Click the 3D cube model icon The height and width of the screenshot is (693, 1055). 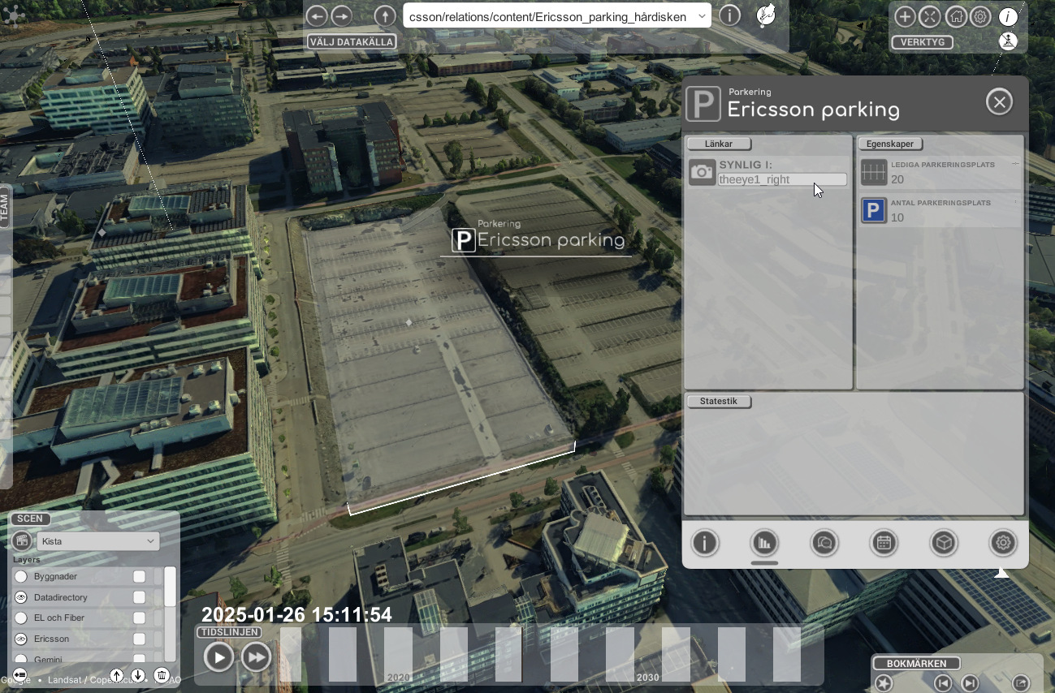[944, 543]
